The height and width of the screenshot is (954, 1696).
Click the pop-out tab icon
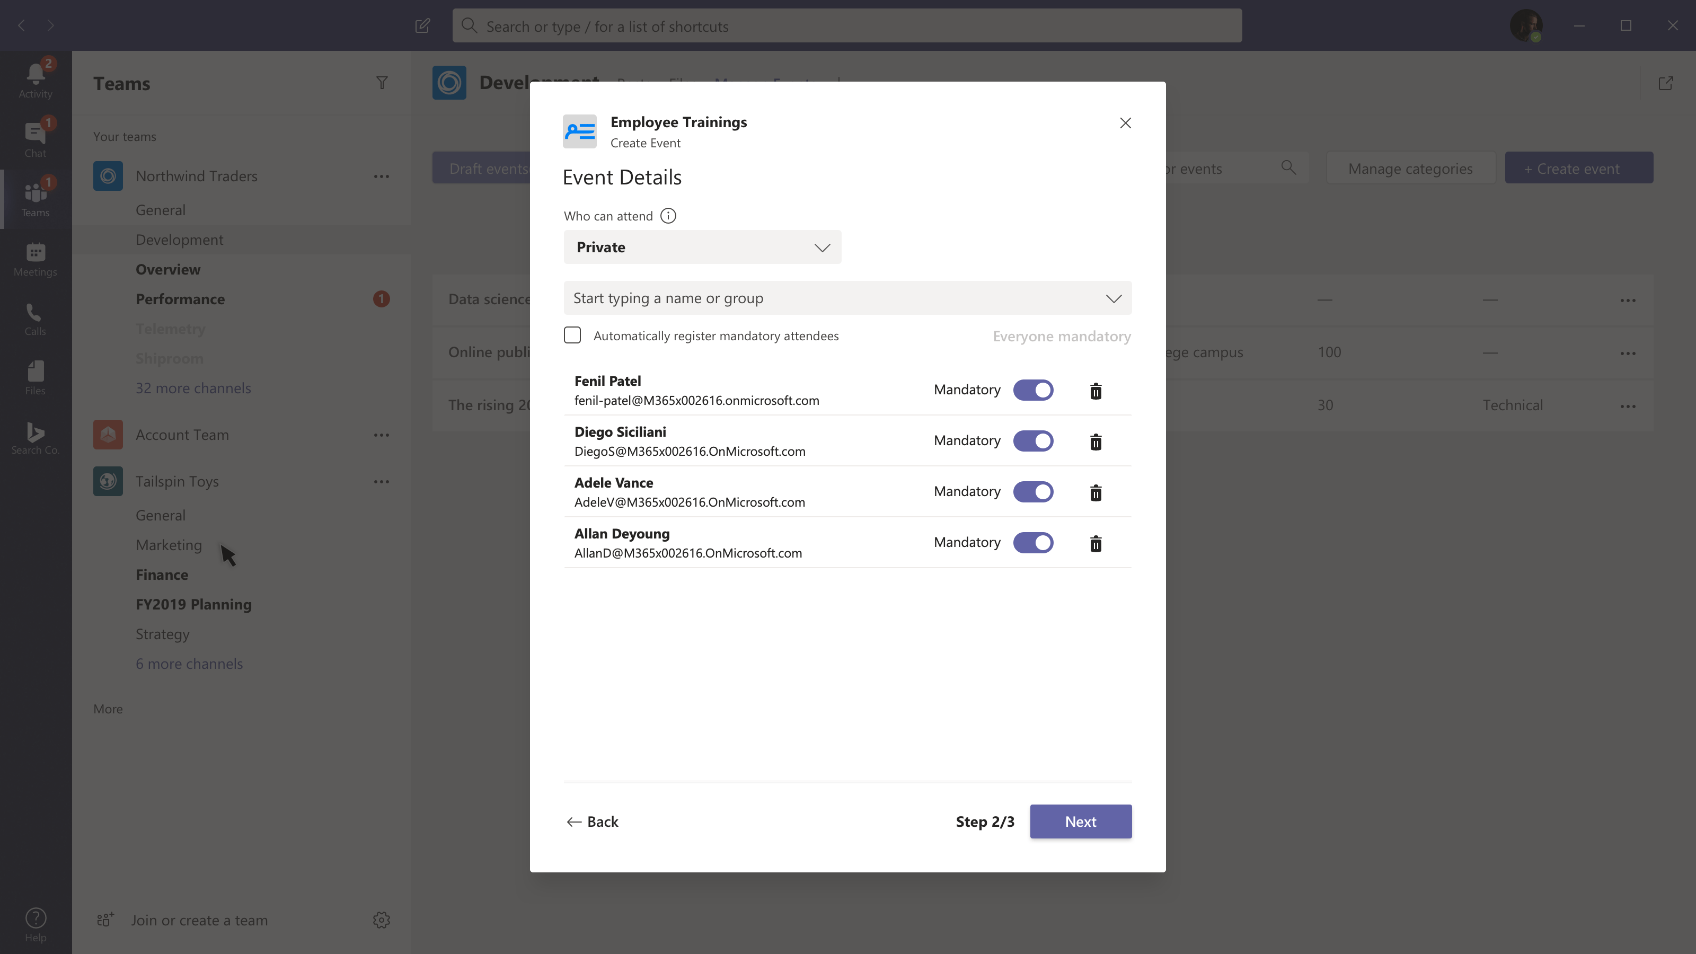pos(1666,83)
